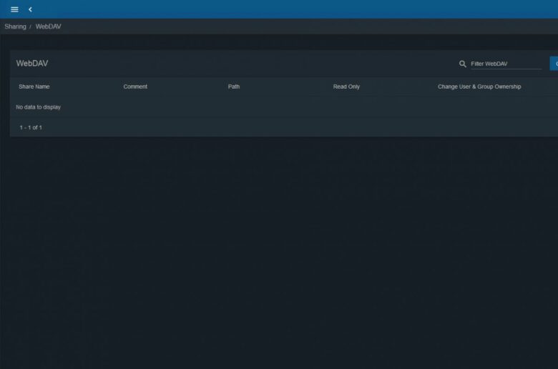Click the blue button beside the filter
This screenshot has height=369, width=558.
point(554,64)
